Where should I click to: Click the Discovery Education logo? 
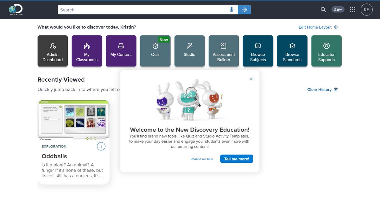pyautogui.click(x=16, y=10)
